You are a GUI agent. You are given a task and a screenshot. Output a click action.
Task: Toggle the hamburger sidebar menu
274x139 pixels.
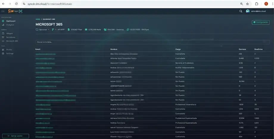pyautogui.click(x=3, y=11)
